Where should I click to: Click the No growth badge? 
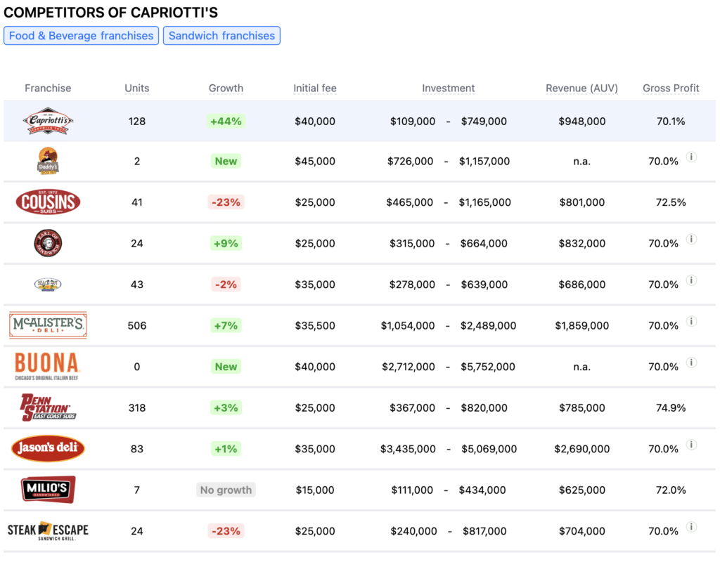(x=226, y=490)
